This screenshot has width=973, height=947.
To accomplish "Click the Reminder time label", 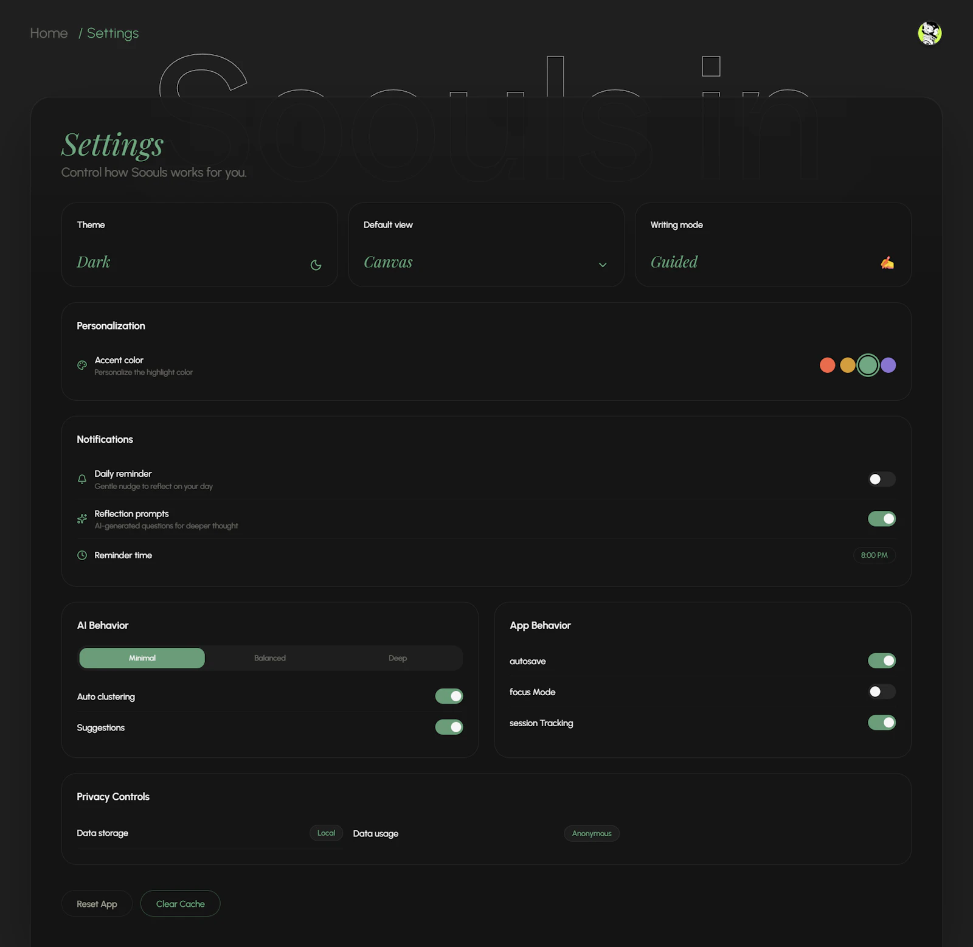I will pos(123,555).
